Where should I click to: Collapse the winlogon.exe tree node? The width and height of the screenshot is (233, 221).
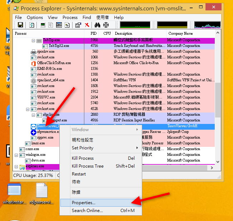pos(16,155)
